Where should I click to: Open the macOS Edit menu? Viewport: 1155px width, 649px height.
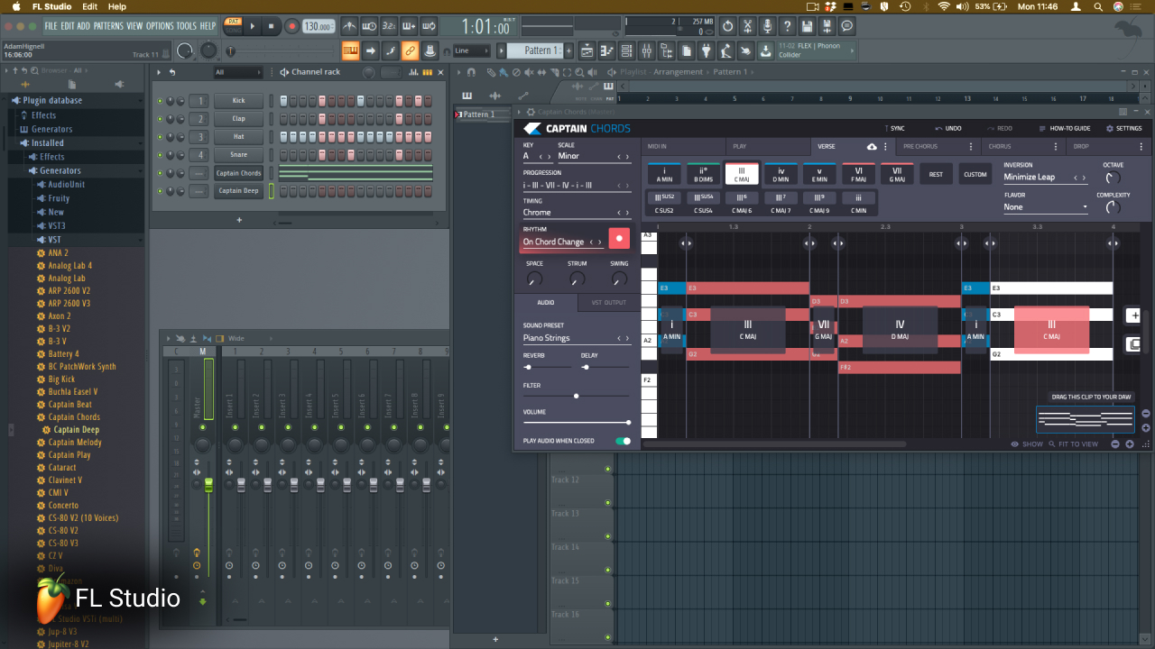point(89,6)
